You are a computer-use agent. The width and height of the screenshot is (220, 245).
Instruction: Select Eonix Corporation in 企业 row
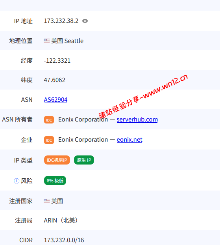(x=83, y=140)
